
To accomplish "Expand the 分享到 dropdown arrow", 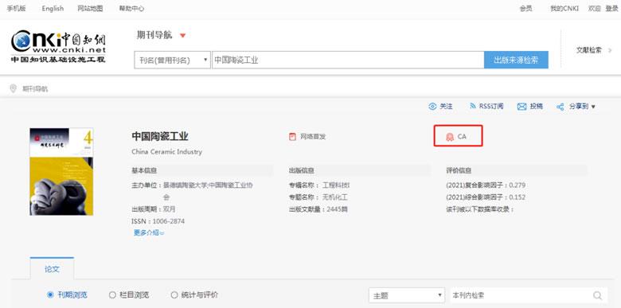I will click(x=593, y=107).
